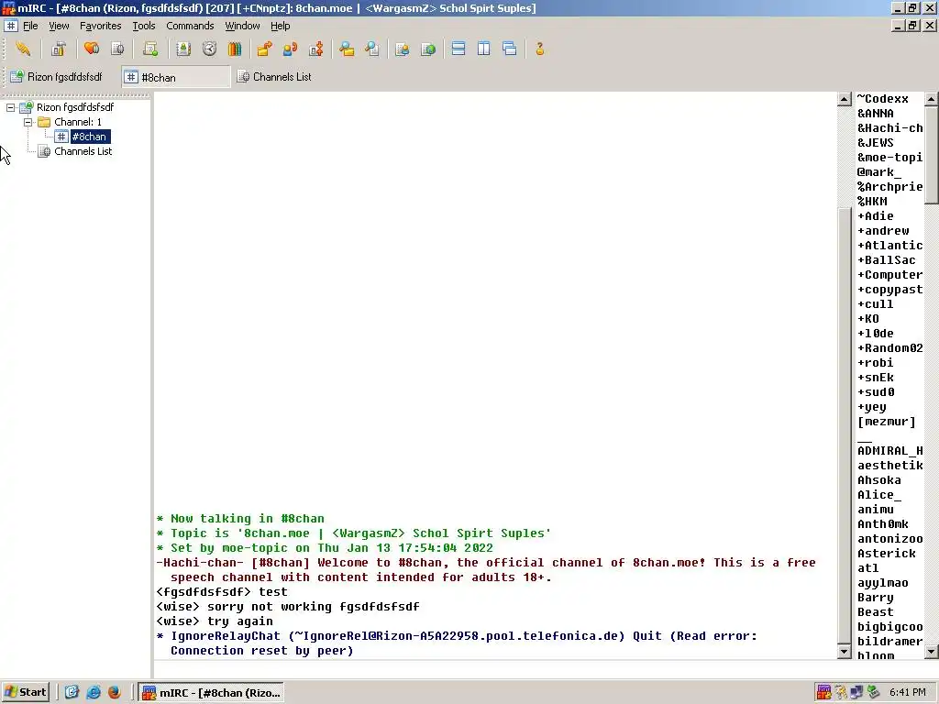Tile windows vertically toolbar icon
Image resolution: width=939 pixels, height=704 pixels.
coord(484,49)
